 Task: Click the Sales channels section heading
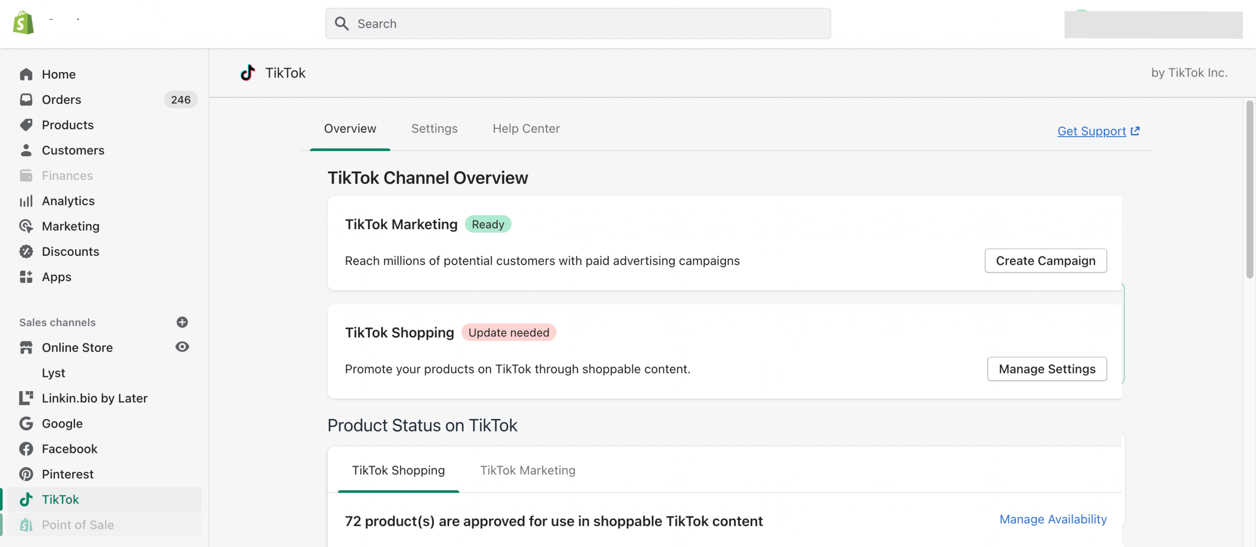(x=57, y=322)
